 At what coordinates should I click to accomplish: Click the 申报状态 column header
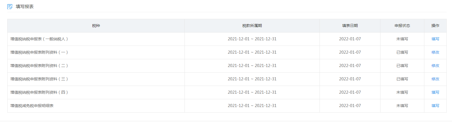tap(402, 26)
